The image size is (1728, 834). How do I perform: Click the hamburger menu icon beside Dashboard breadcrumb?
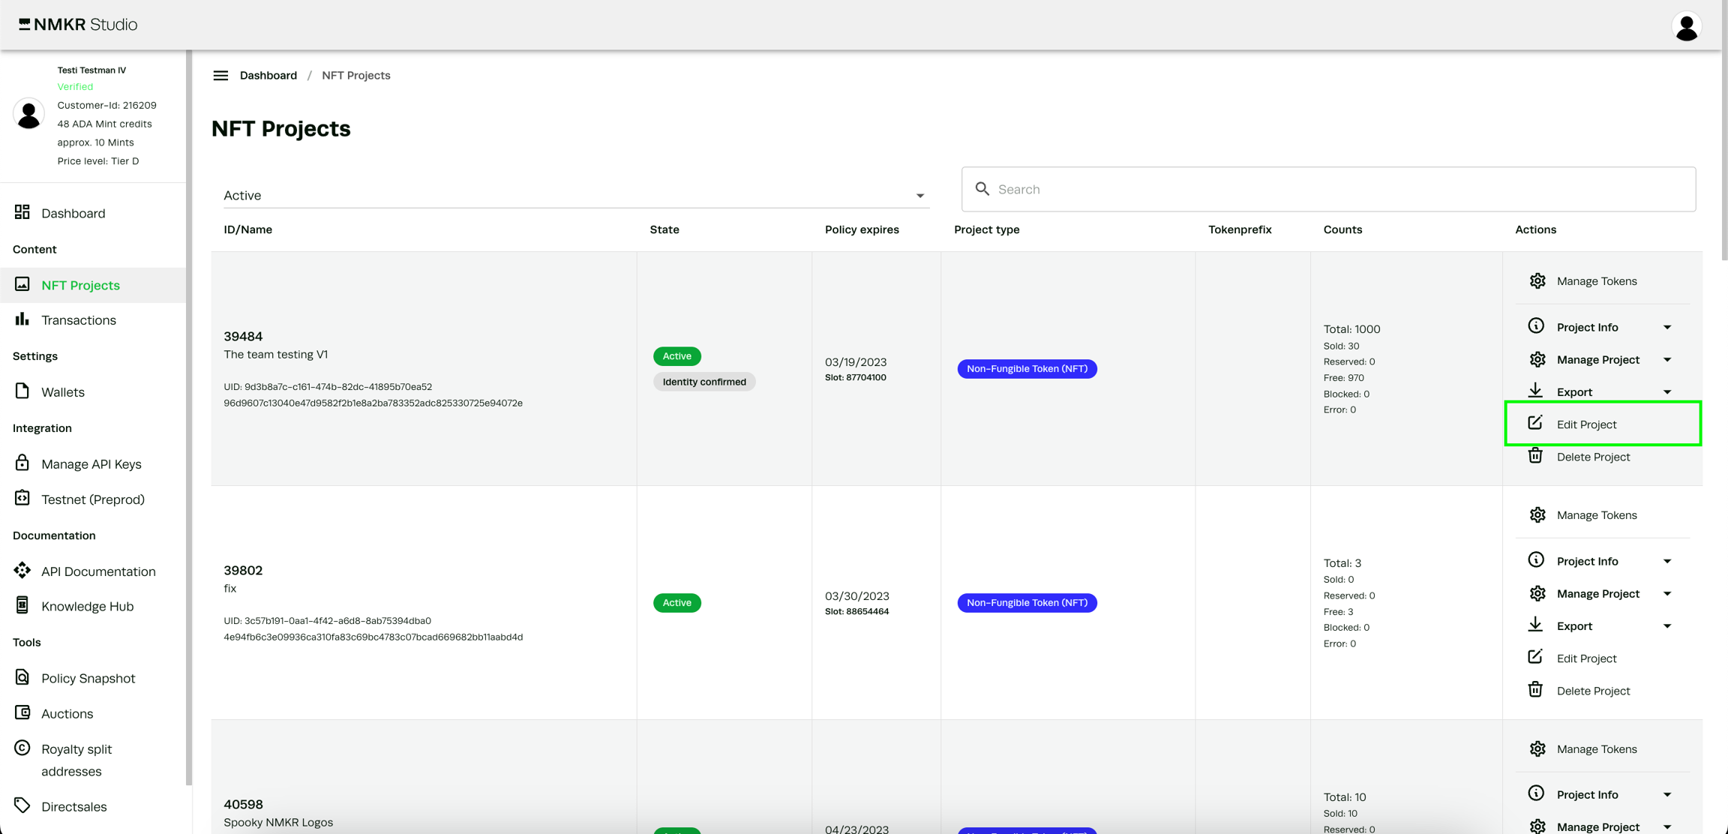220,76
